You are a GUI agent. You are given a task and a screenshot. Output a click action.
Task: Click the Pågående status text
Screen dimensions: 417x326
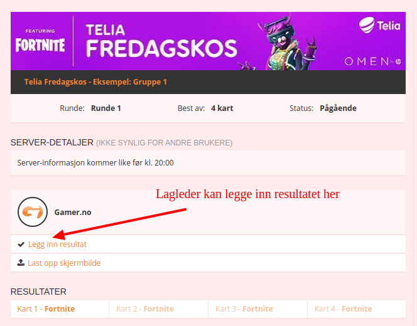[x=338, y=108]
